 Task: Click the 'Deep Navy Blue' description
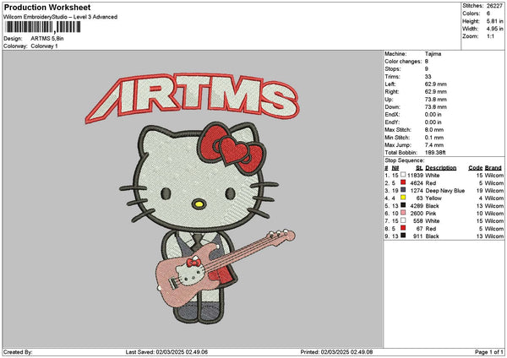(445, 191)
